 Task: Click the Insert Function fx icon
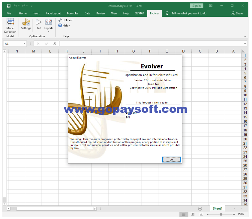click(55, 44)
